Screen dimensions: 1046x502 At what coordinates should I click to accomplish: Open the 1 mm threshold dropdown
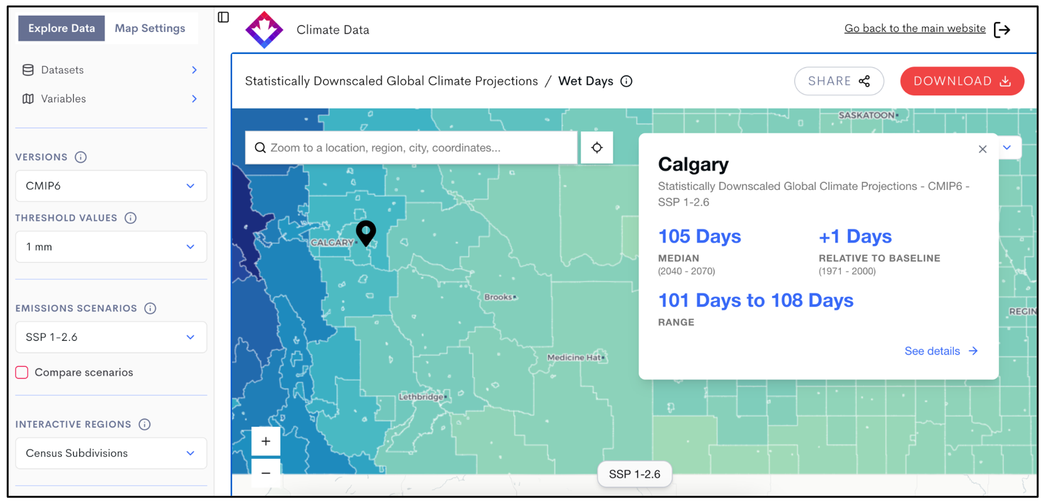[111, 247]
